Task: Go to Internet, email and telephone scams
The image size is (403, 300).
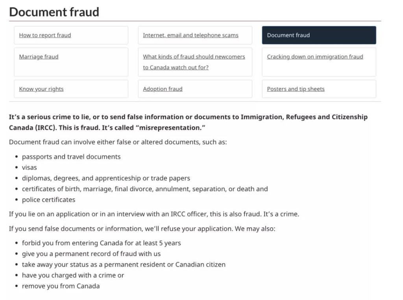Action: click(x=190, y=35)
